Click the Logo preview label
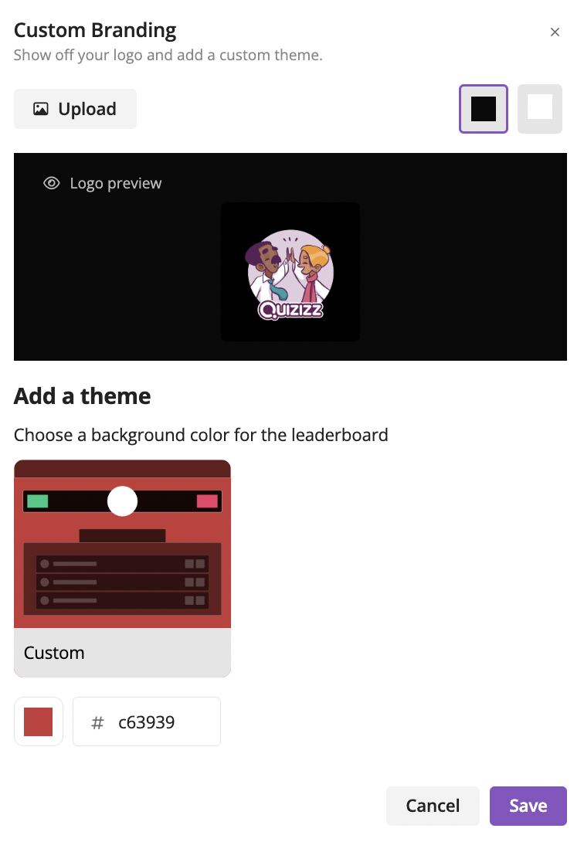Screen dimensions: 584x842 (115, 183)
